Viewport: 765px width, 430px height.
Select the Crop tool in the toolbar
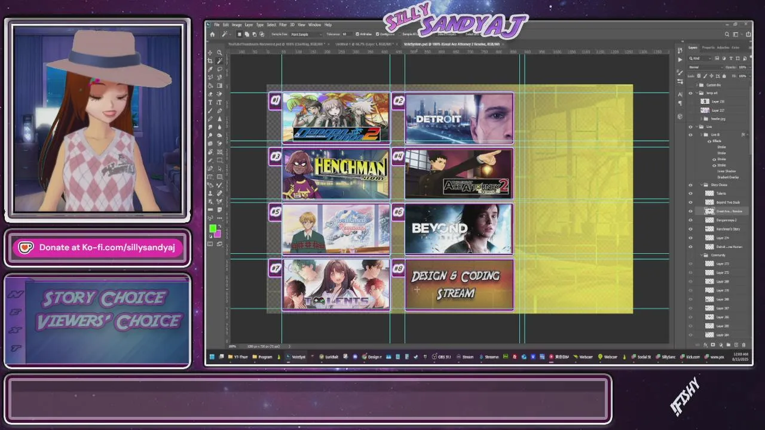[210, 61]
